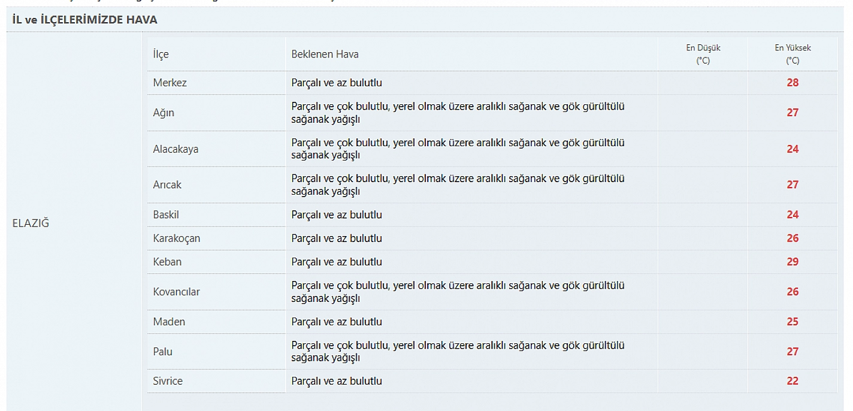Click Merkez's high temperature value 28
This screenshot has width=853, height=411.
pyautogui.click(x=792, y=83)
